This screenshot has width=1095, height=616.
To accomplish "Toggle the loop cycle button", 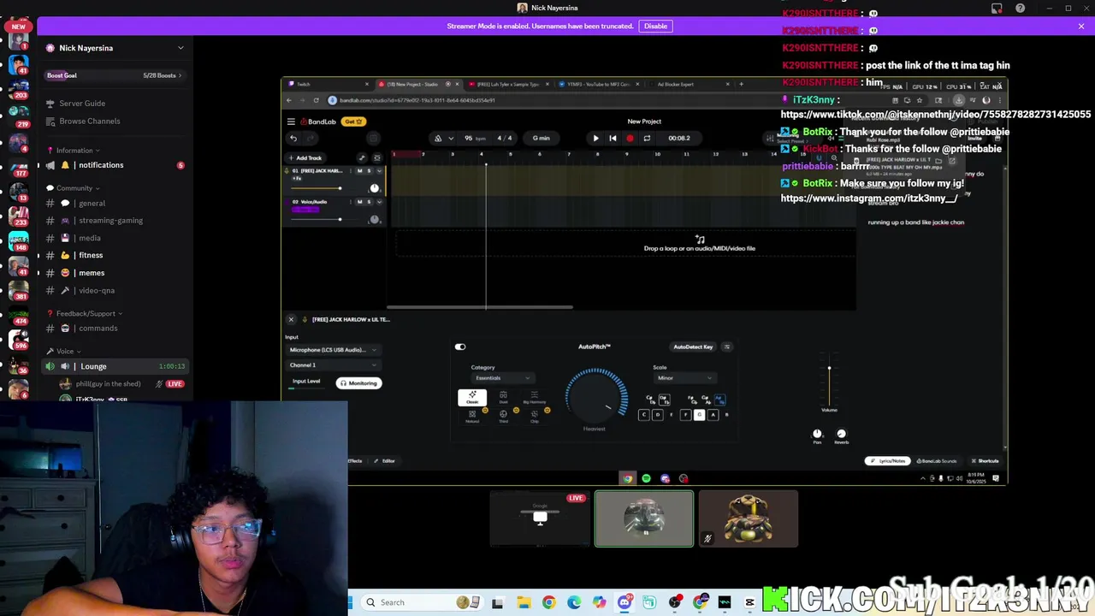I will (x=647, y=138).
